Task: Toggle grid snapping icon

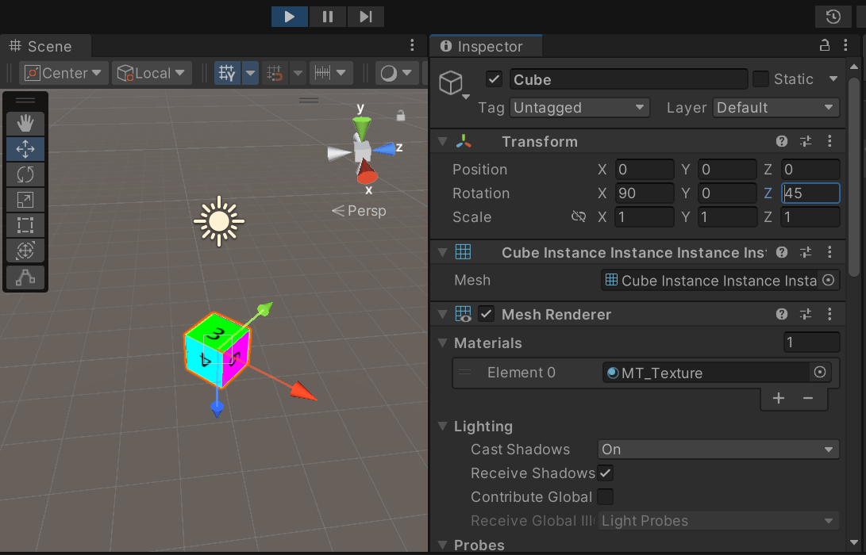Action: [275, 73]
